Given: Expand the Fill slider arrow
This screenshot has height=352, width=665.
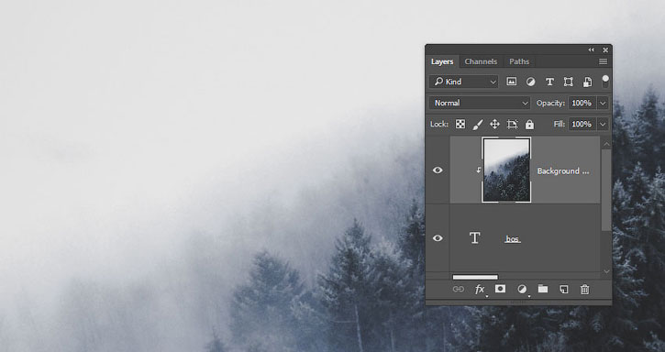Looking at the screenshot, I should click(x=603, y=125).
